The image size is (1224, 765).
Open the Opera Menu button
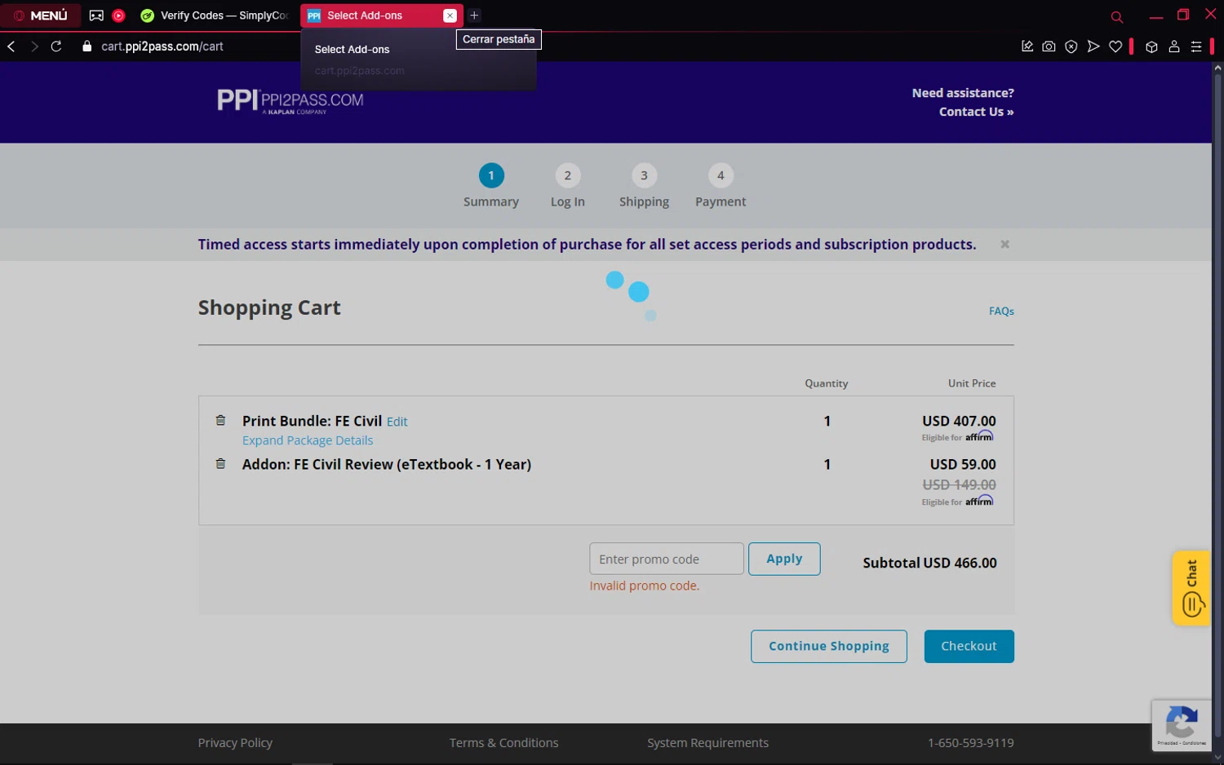coord(41,15)
